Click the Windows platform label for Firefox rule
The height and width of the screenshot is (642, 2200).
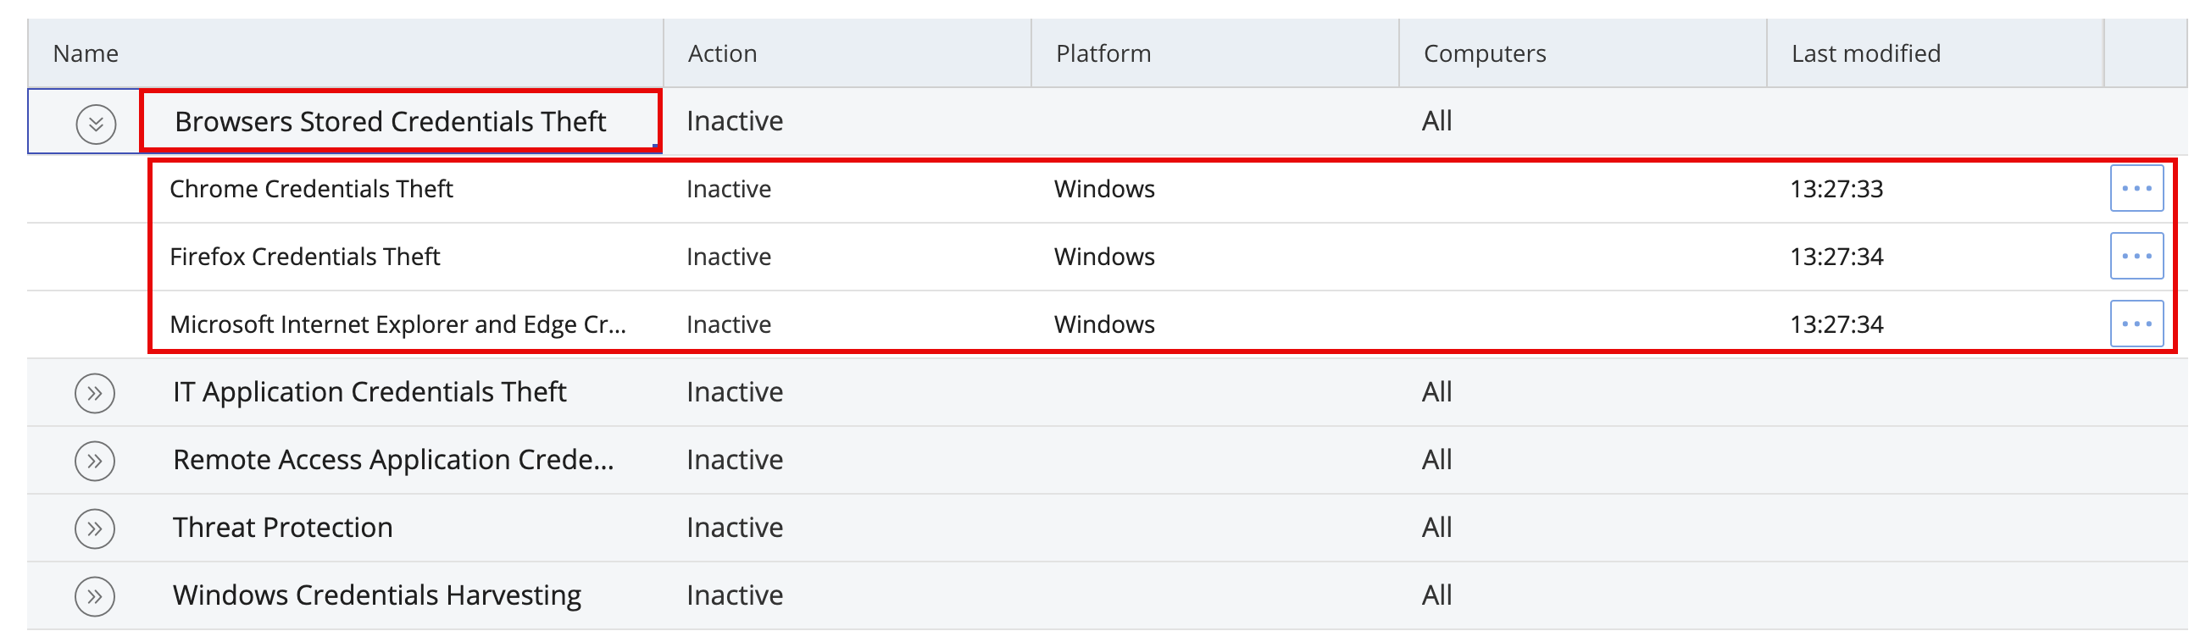pos(1104,255)
